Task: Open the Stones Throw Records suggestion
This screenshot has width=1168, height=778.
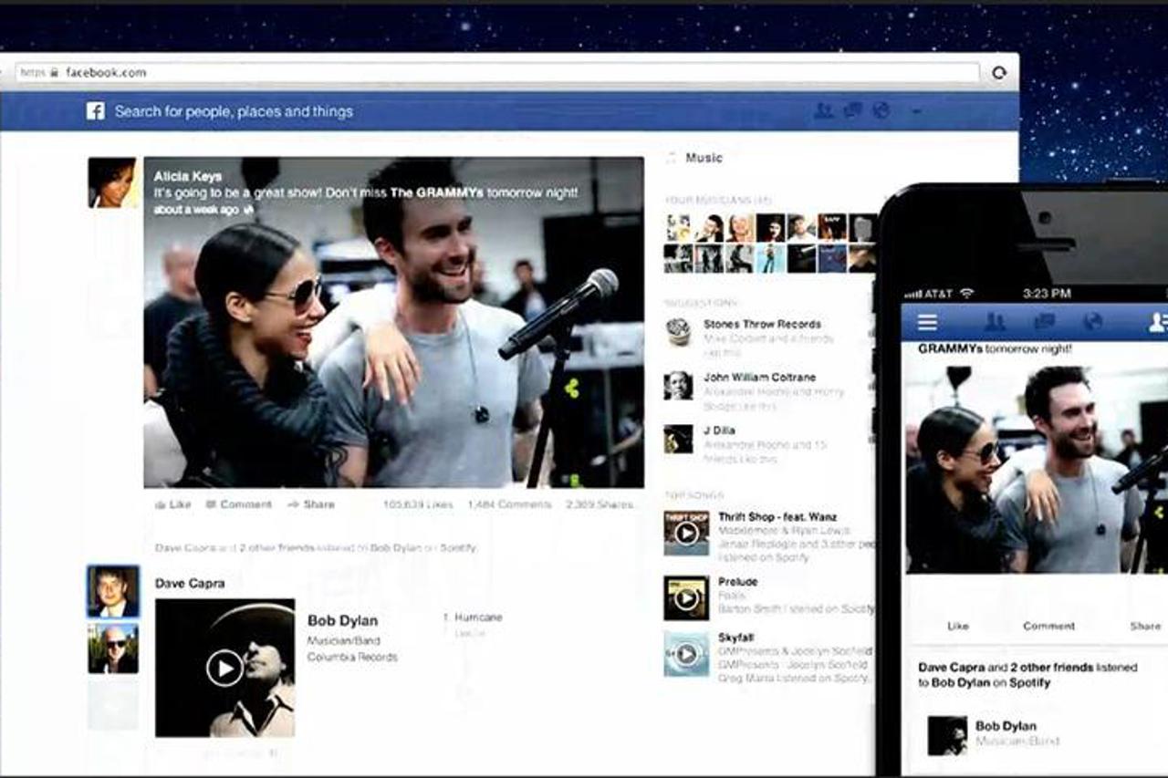Action: (762, 324)
